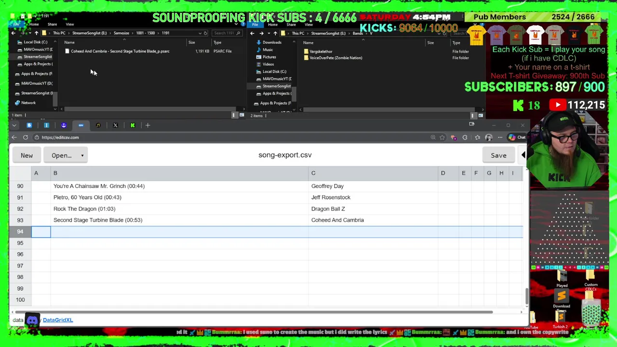
Task: Zoom page using magnifier icon in address bar
Action: pos(433,137)
